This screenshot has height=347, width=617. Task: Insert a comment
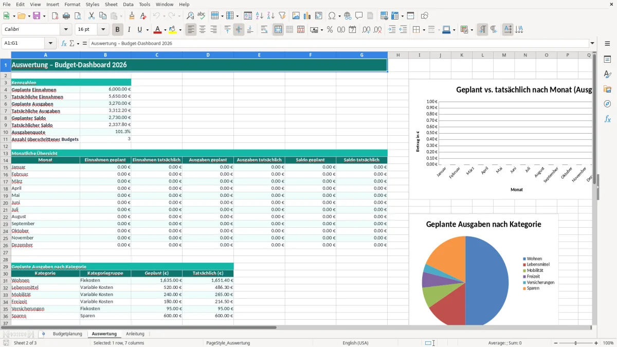(x=359, y=16)
